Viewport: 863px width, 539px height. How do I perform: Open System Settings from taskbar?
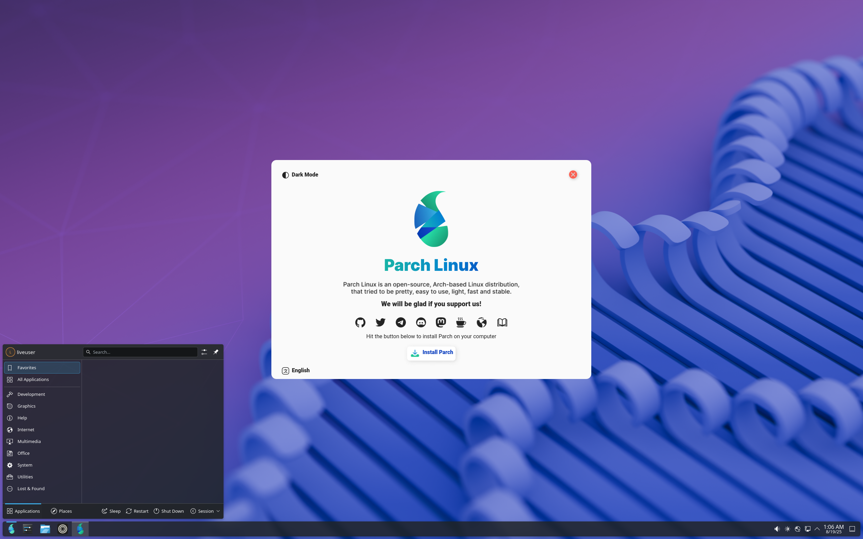[x=27, y=529]
